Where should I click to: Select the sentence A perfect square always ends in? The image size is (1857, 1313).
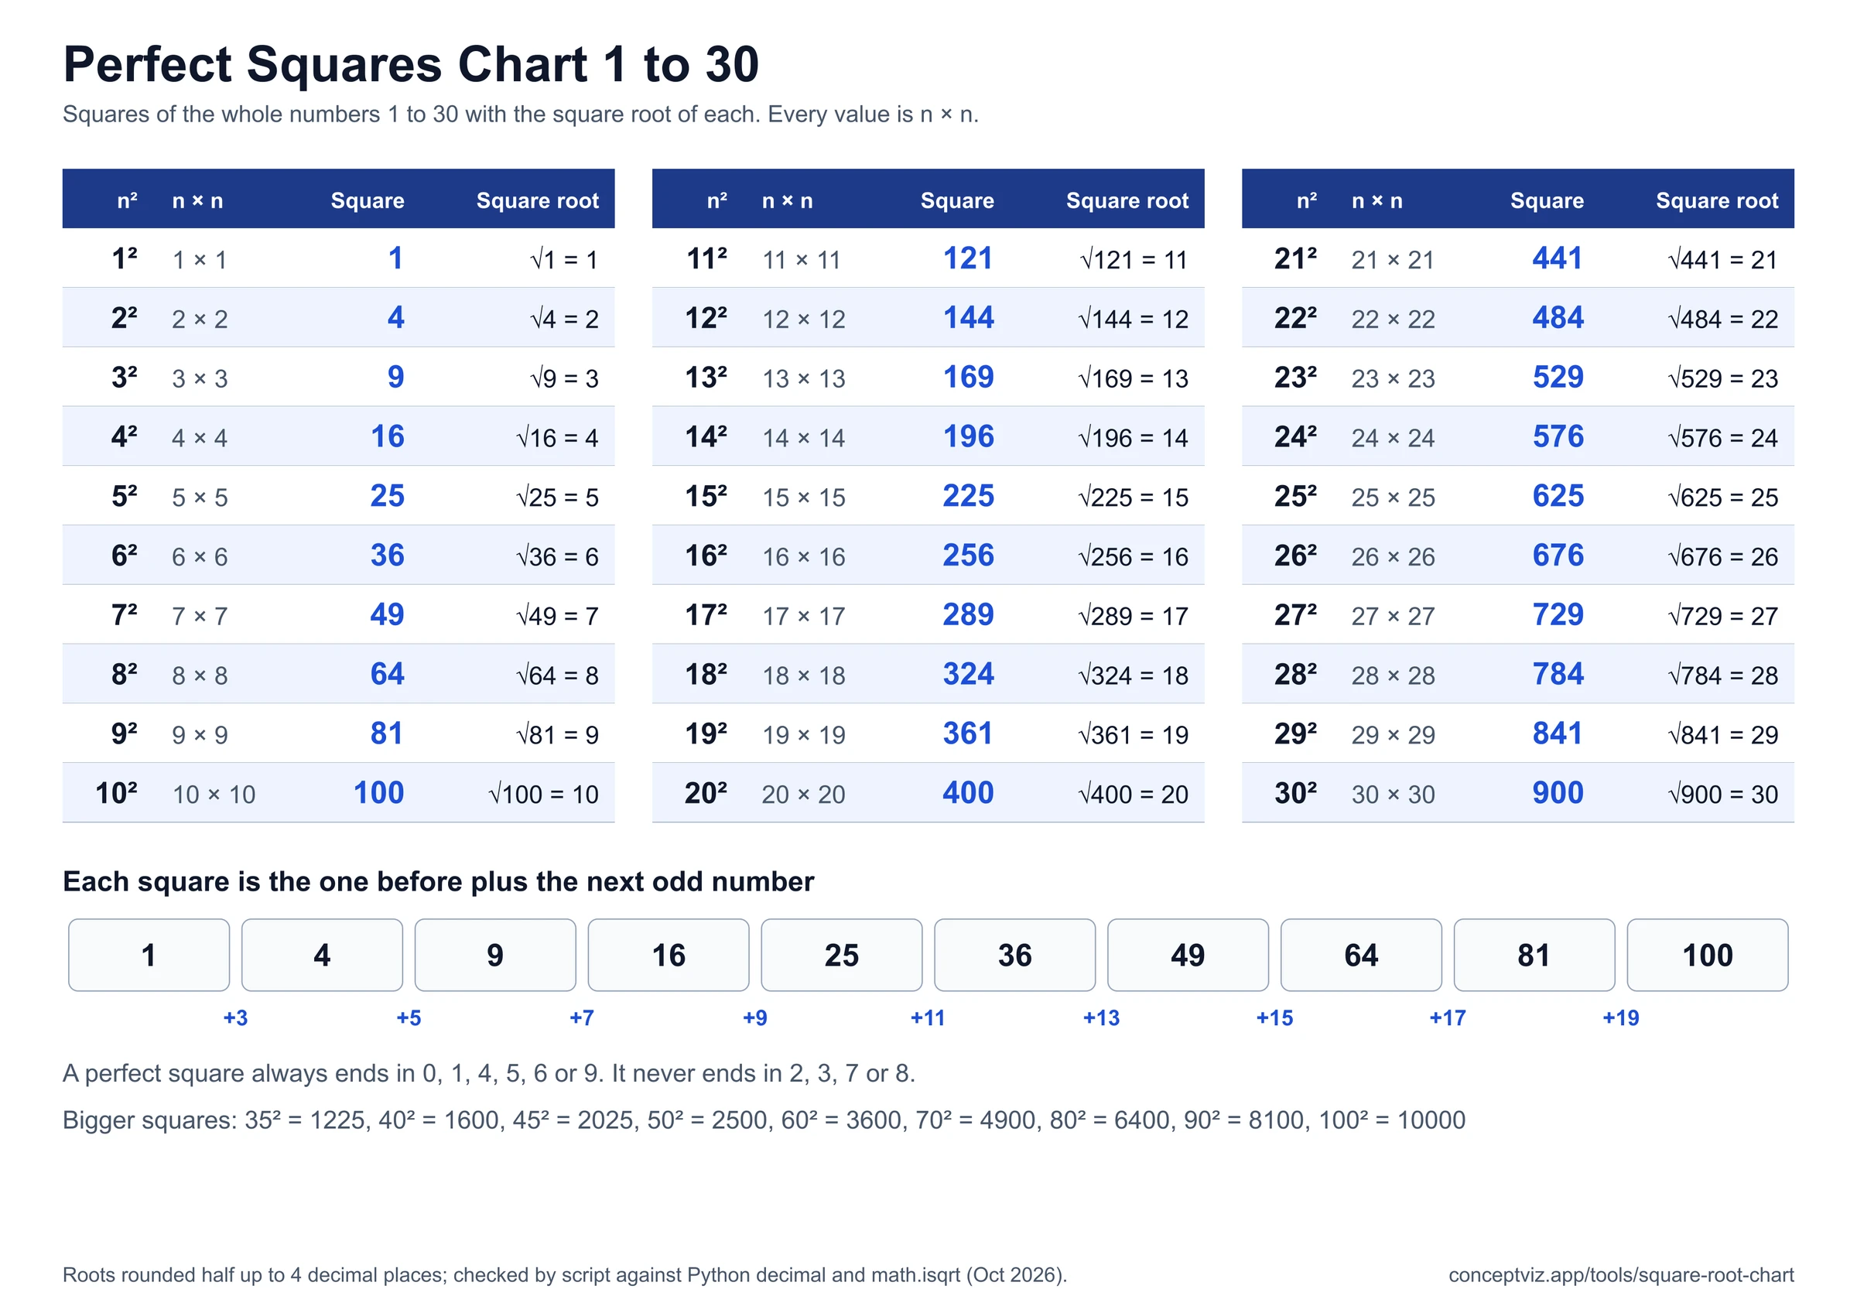point(488,1072)
